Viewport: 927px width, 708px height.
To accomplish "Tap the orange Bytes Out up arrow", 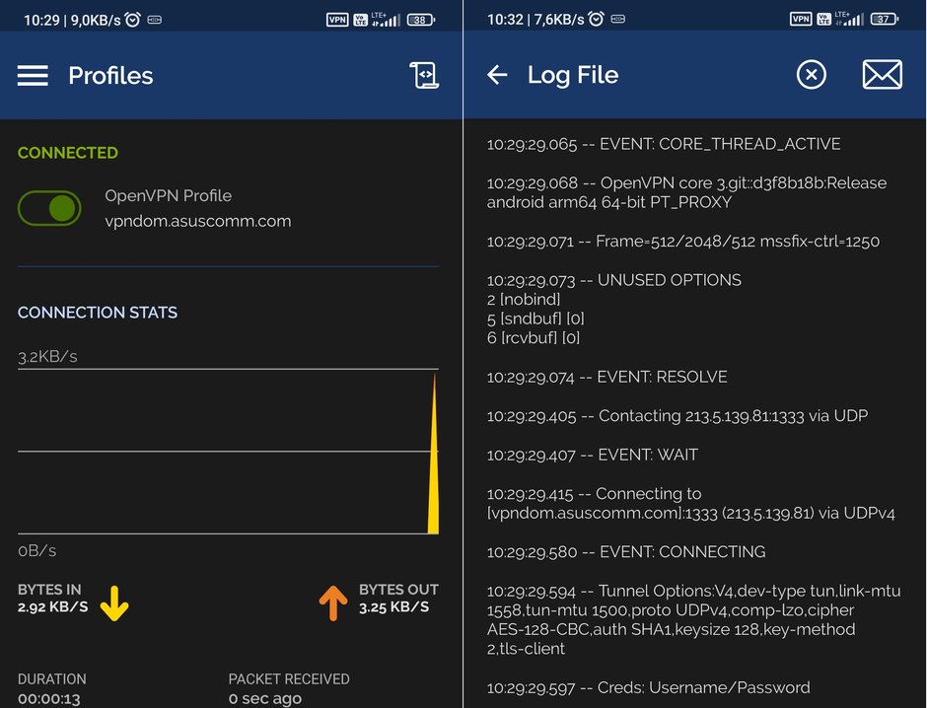I will click(333, 602).
